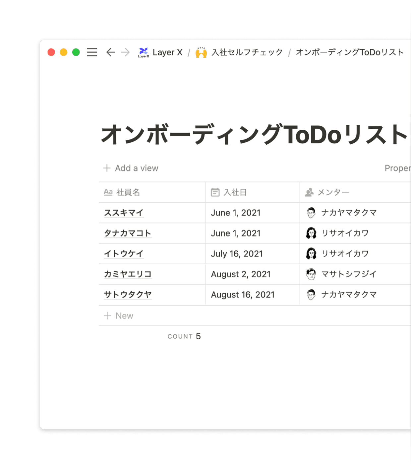411x469 pixels.
Task: Add a new row with New
Action: coord(124,316)
